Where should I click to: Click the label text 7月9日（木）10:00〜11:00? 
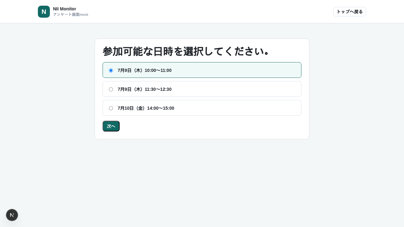click(x=145, y=70)
